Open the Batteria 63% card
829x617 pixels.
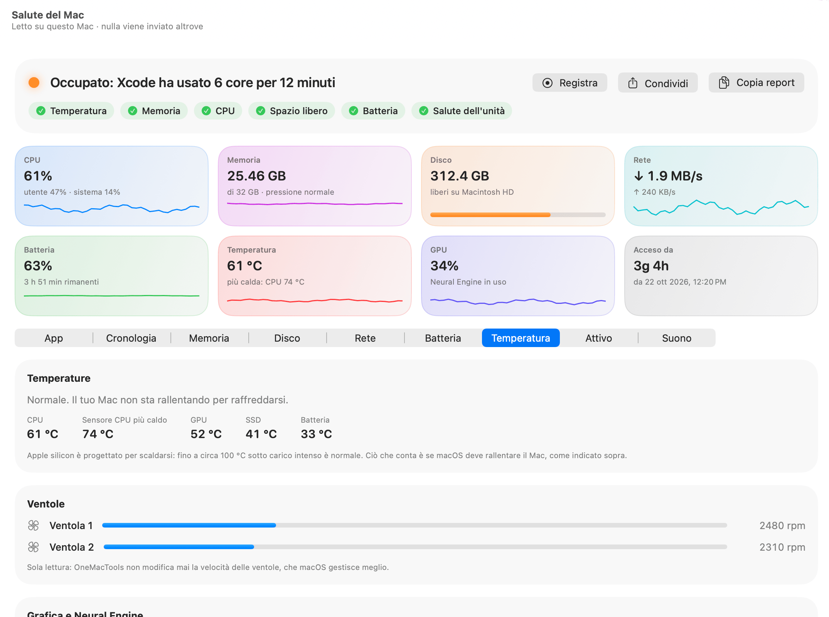click(111, 276)
